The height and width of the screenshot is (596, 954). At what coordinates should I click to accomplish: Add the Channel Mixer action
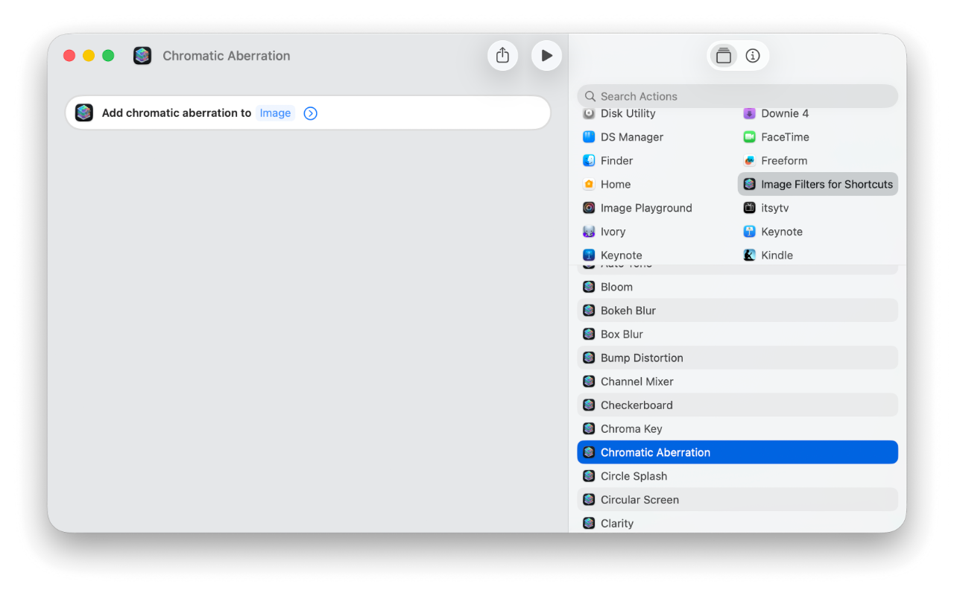[x=737, y=381]
